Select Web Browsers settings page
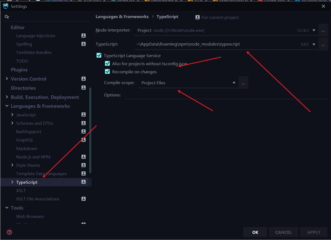Screen dimensions: 331x240 30,216
